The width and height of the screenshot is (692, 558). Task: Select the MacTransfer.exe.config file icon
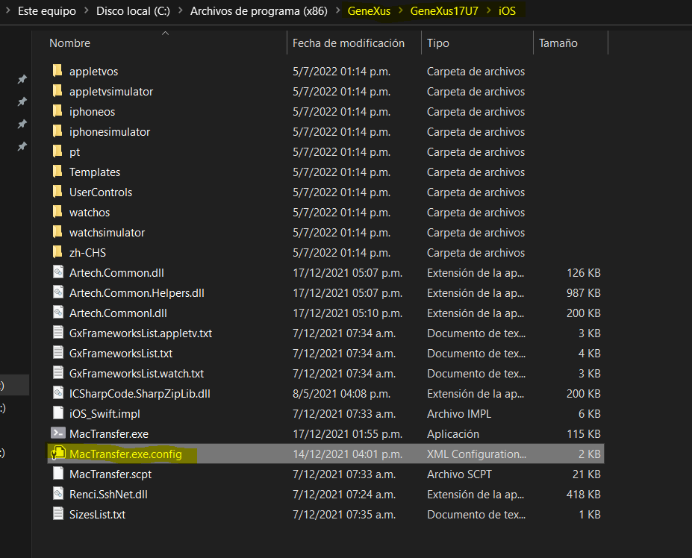coord(58,454)
